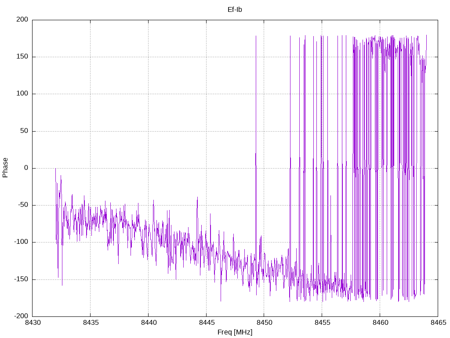Click the Phase y-axis label

pyautogui.click(x=5, y=168)
